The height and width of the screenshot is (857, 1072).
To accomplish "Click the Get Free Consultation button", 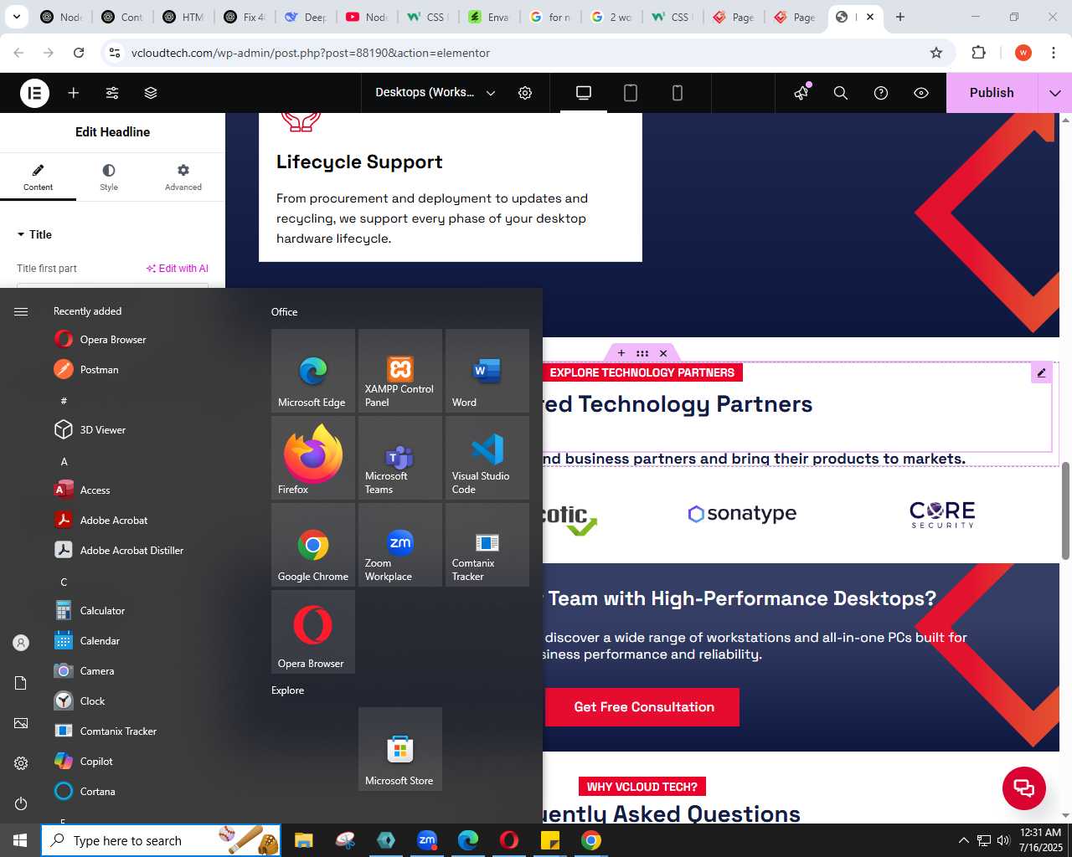I will click(642, 707).
